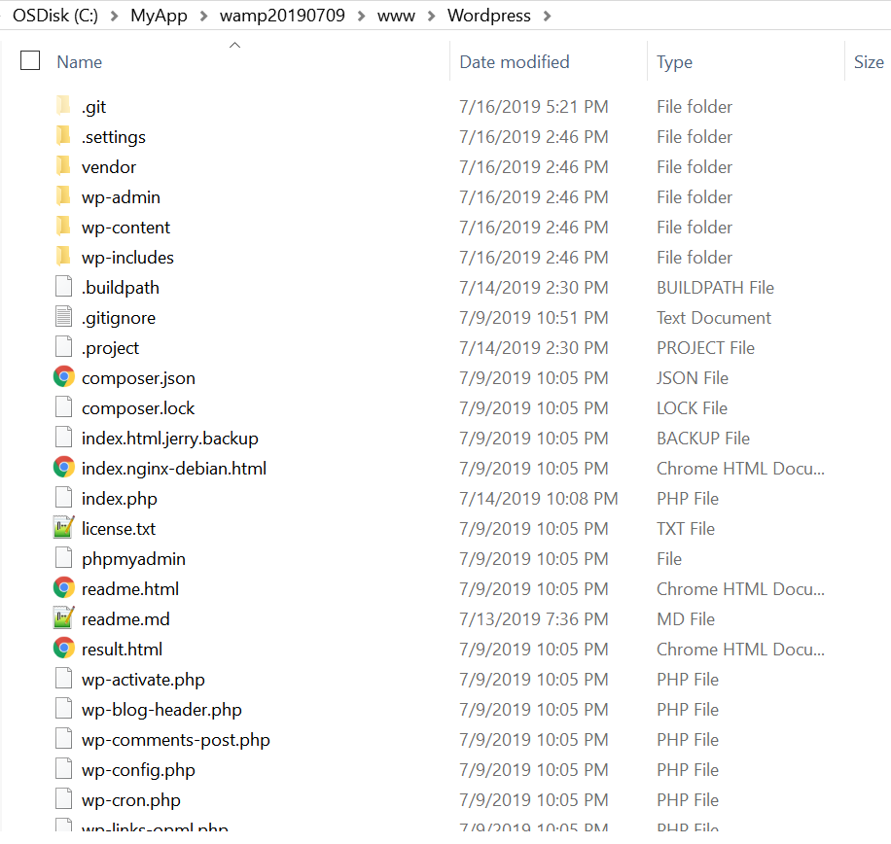Navigate to MyApp in breadcrumb
Image resolution: width=891 pixels, height=844 pixels.
tap(159, 16)
